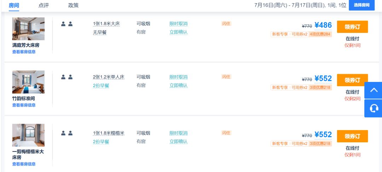The width and height of the screenshot is (382, 172).
Task: Open the customer service headset icon
Action: pos(373,108)
